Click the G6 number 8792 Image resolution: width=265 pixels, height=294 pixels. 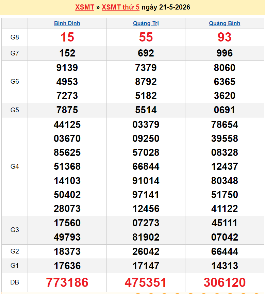[146, 82]
